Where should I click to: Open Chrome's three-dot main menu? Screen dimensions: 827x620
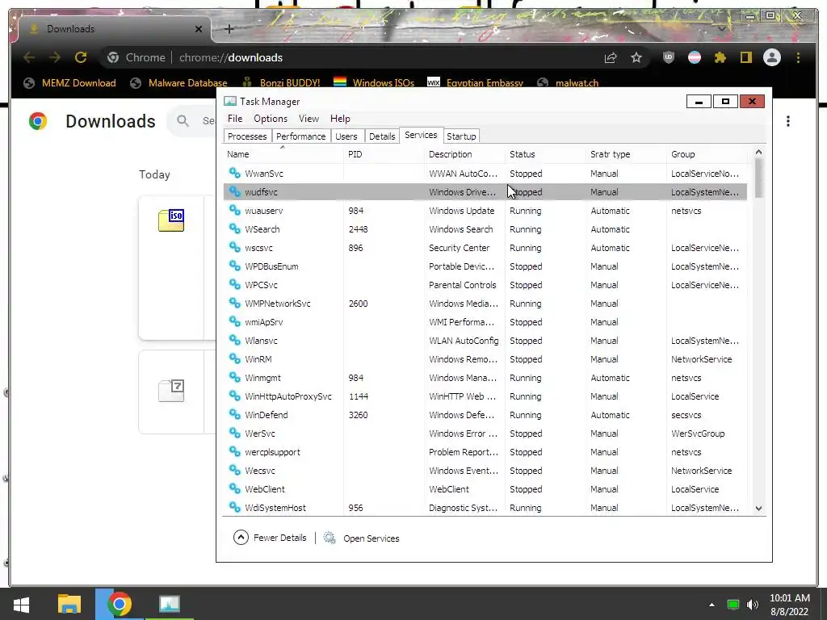798,57
